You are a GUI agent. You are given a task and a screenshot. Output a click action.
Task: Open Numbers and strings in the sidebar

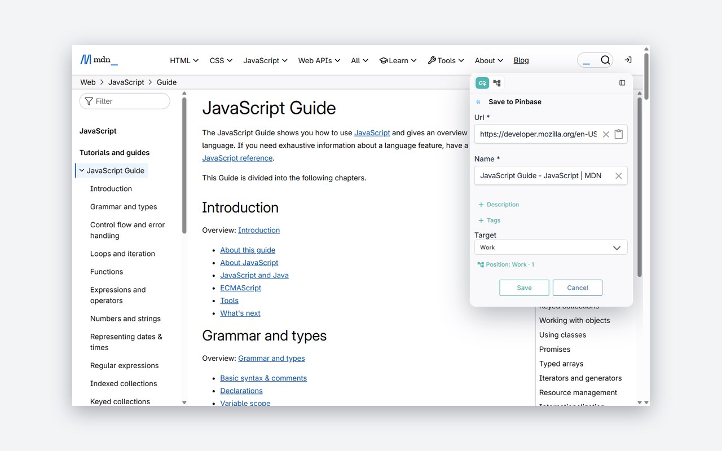click(125, 319)
